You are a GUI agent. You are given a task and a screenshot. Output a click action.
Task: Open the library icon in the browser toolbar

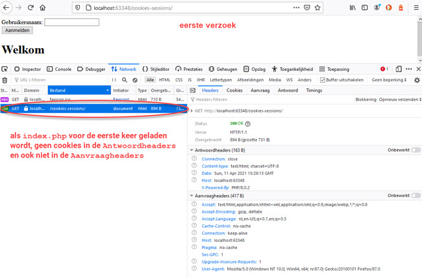point(353,8)
